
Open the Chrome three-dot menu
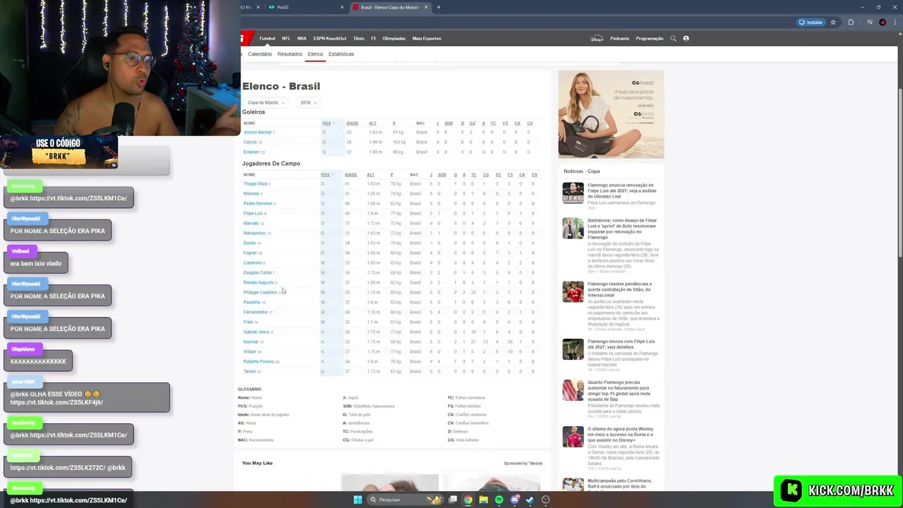coord(895,22)
